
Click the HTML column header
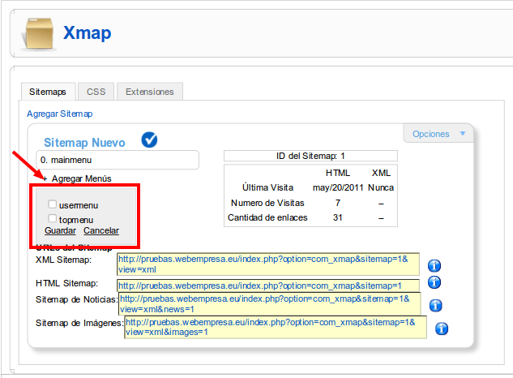pos(338,173)
